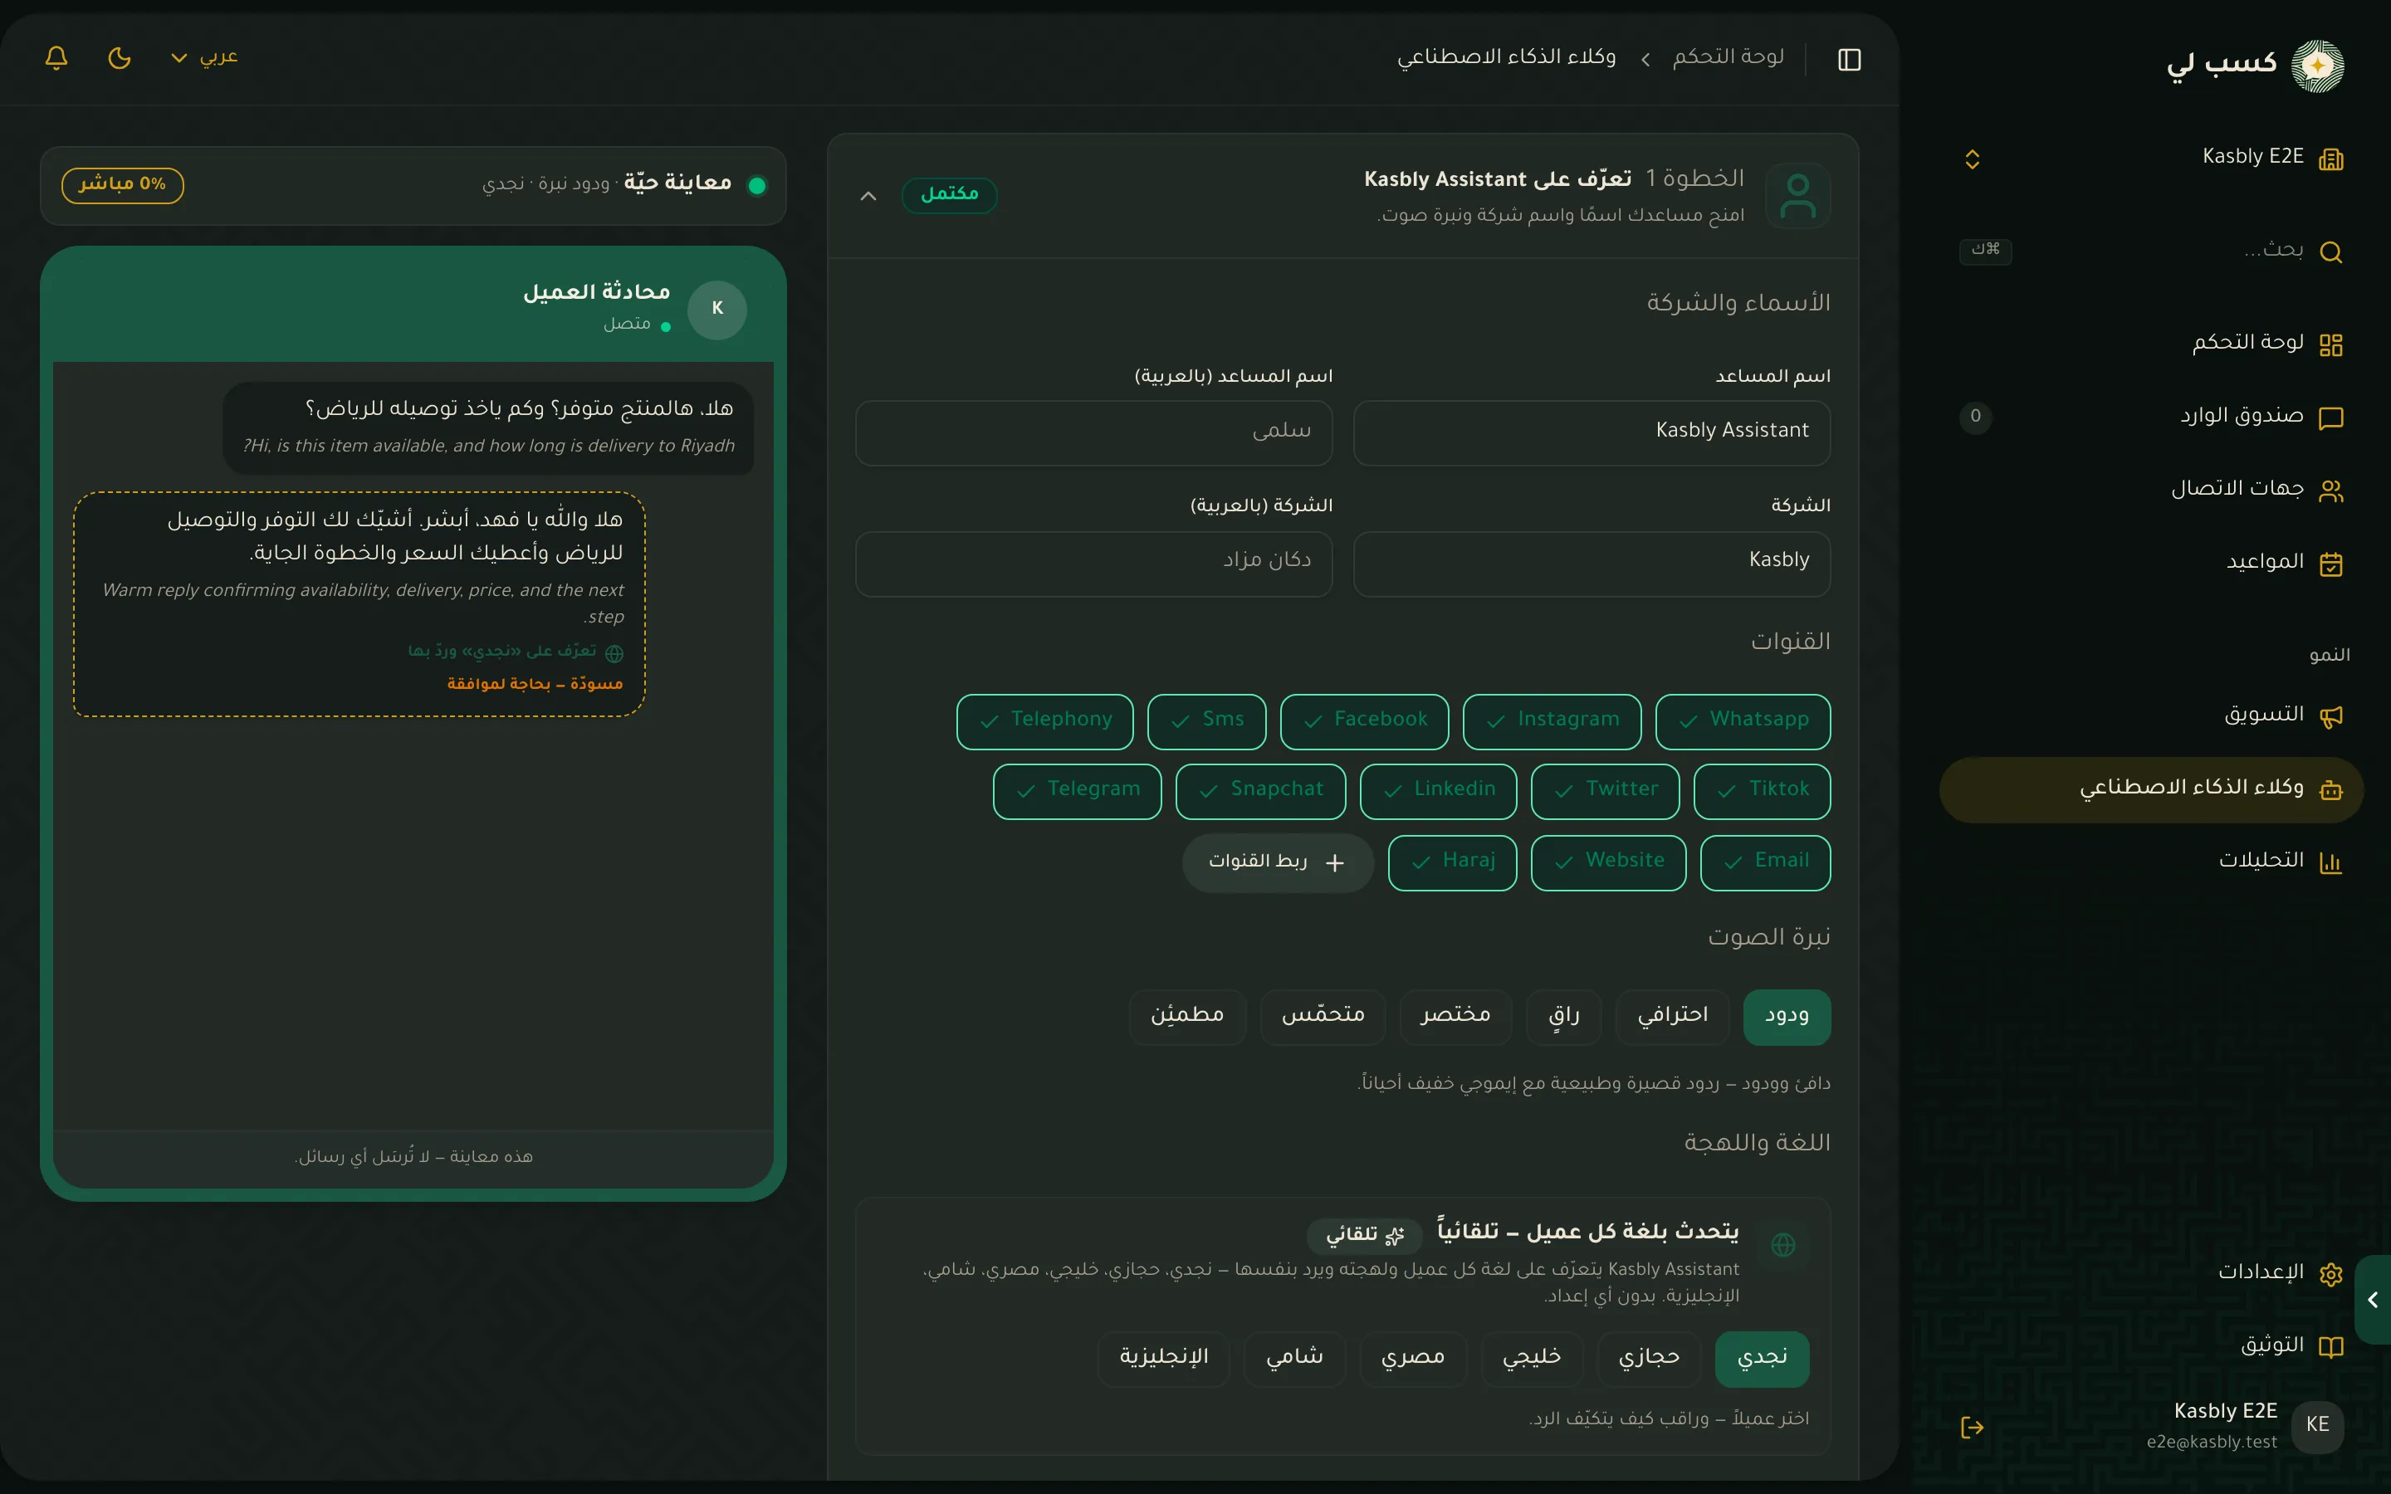This screenshot has height=1494, width=2391.
Task: Select the مختصر voice tone
Action: (x=1455, y=1017)
